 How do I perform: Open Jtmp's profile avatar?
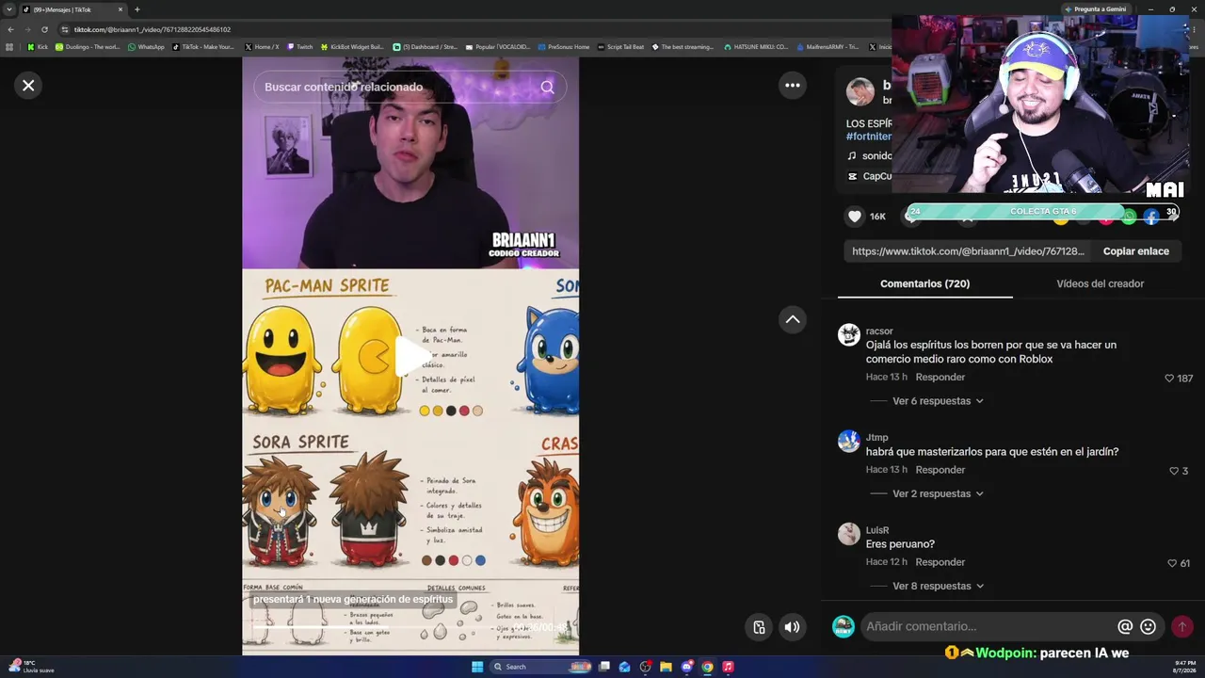849,441
